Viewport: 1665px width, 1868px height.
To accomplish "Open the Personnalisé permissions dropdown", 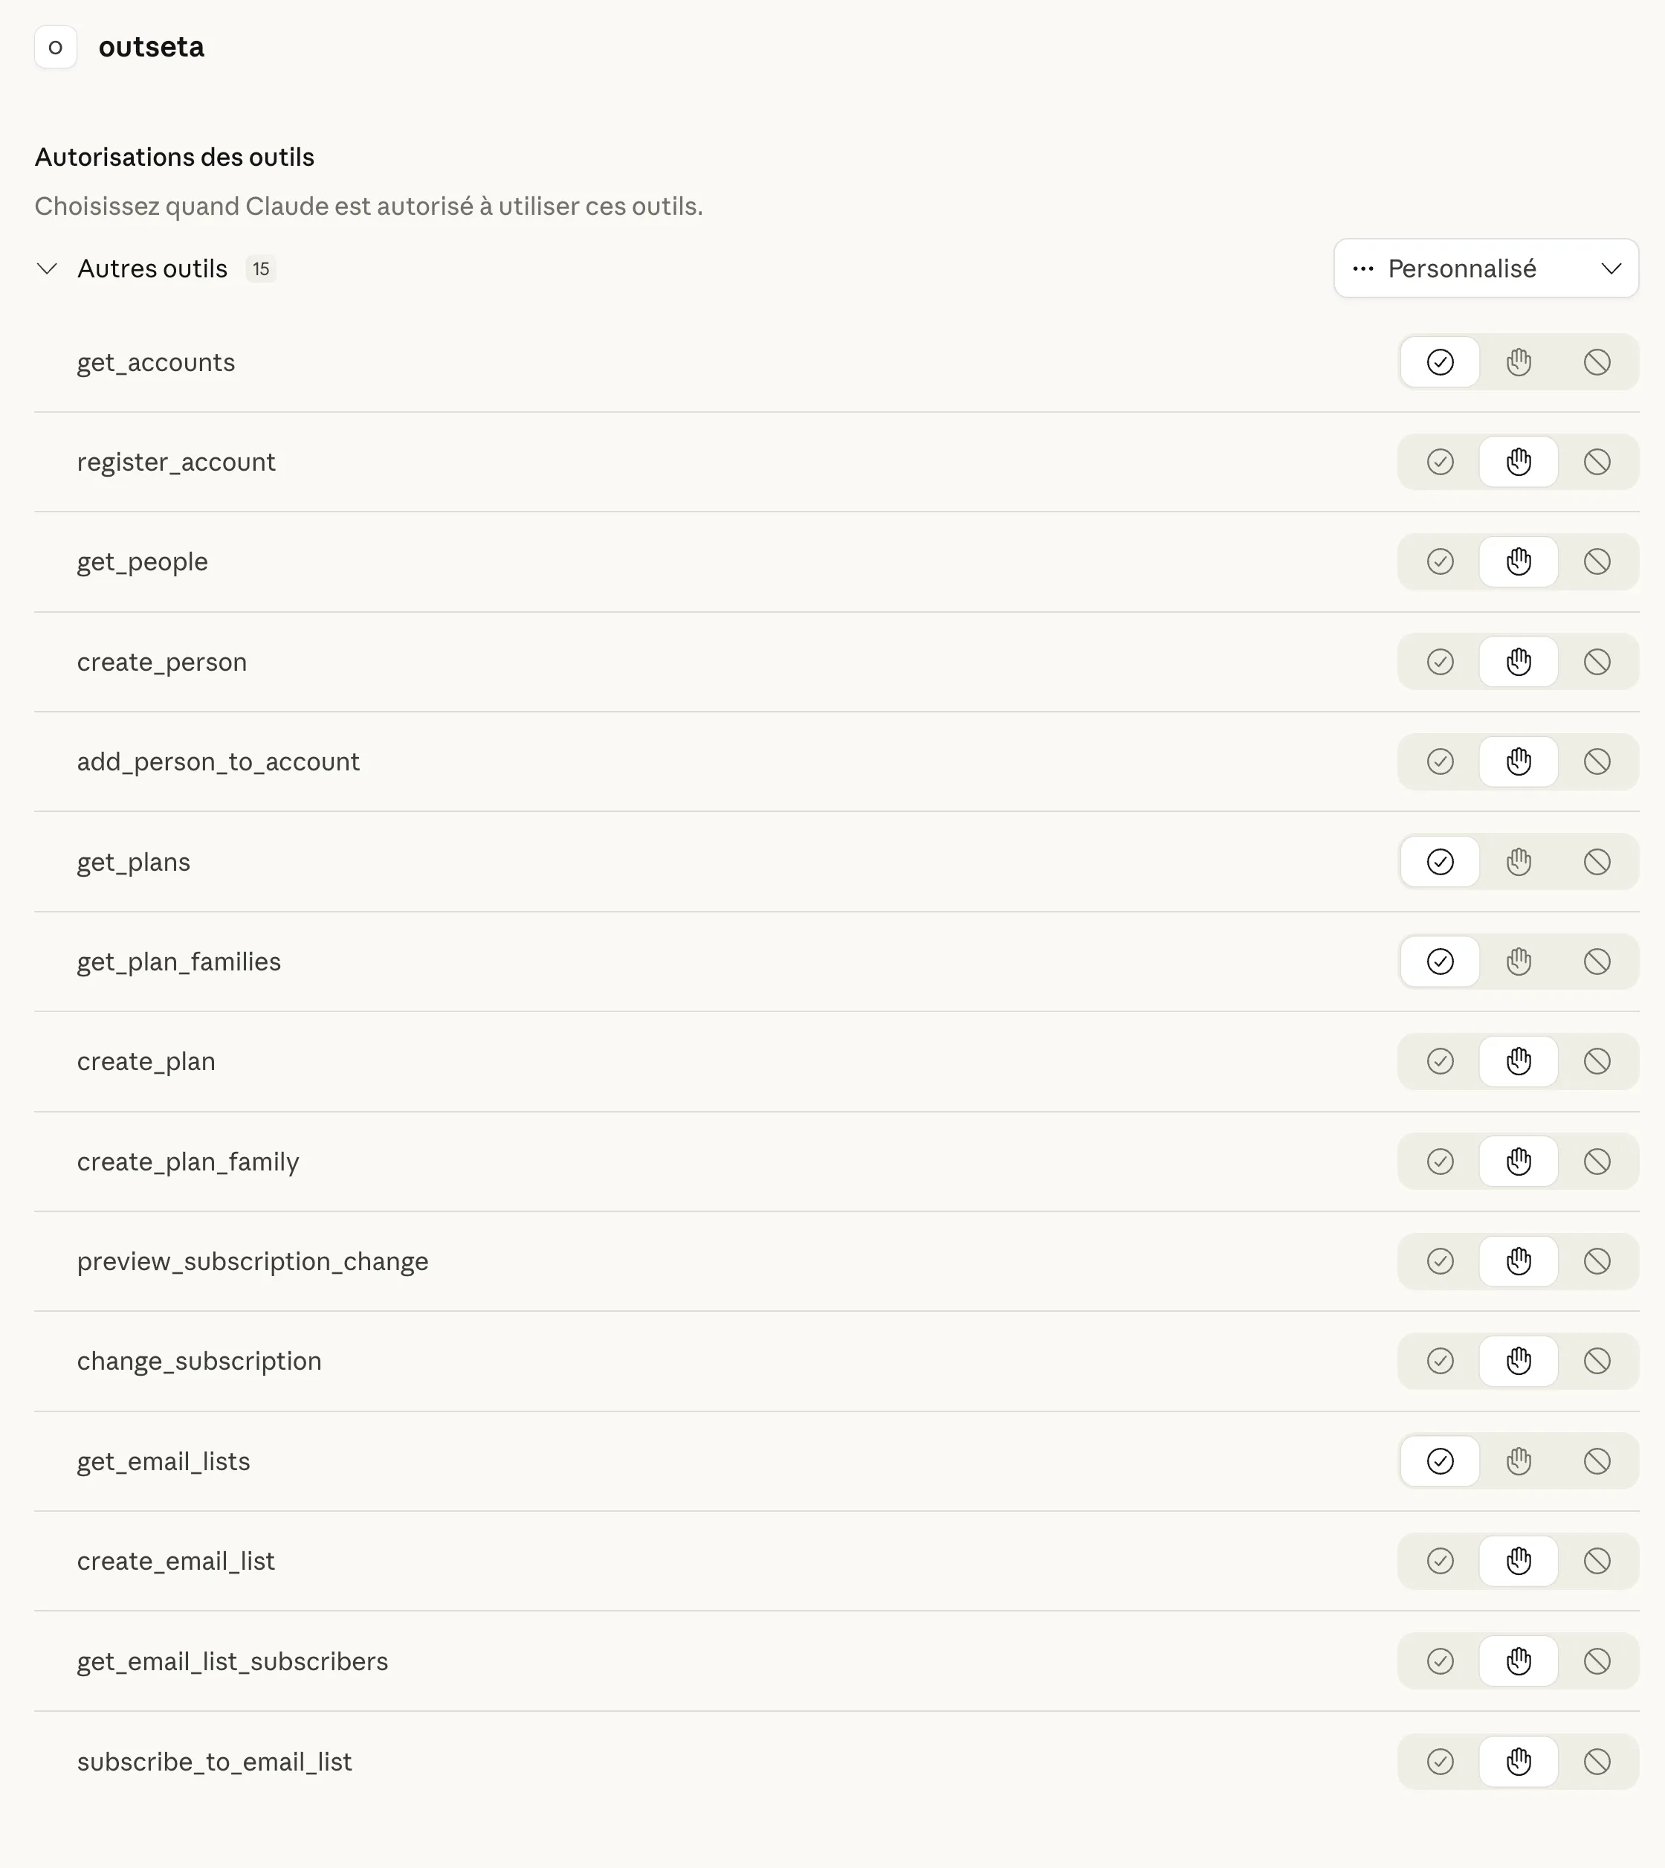I will [1485, 269].
